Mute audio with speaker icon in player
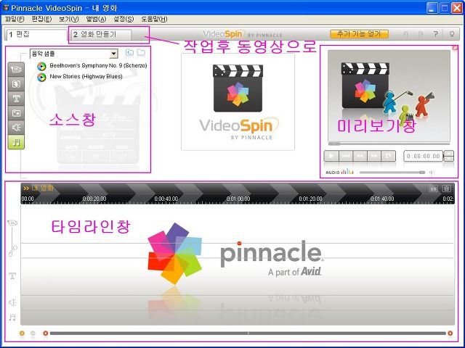465x348 pixels. pyautogui.click(x=432, y=173)
